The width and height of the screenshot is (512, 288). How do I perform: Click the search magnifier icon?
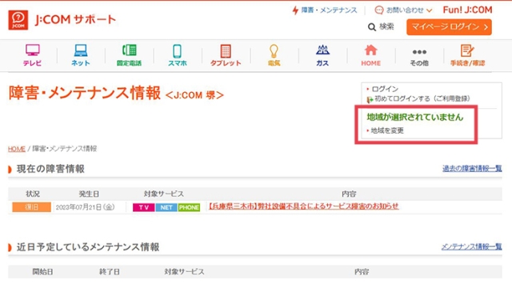[x=371, y=27]
